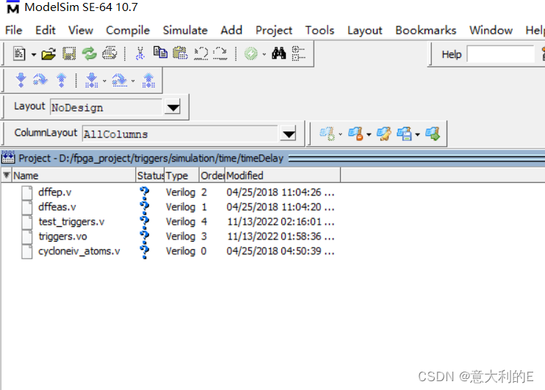This screenshot has width=545, height=390.
Task: Click the Print toolbar icon
Action: click(109, 53)
